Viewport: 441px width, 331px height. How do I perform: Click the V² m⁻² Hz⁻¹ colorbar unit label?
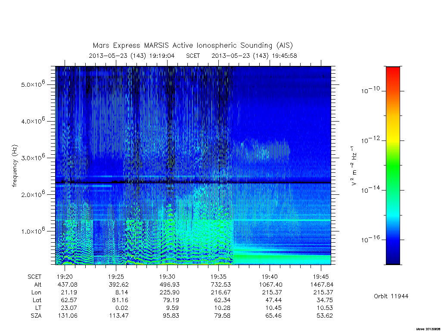[354, 166]
